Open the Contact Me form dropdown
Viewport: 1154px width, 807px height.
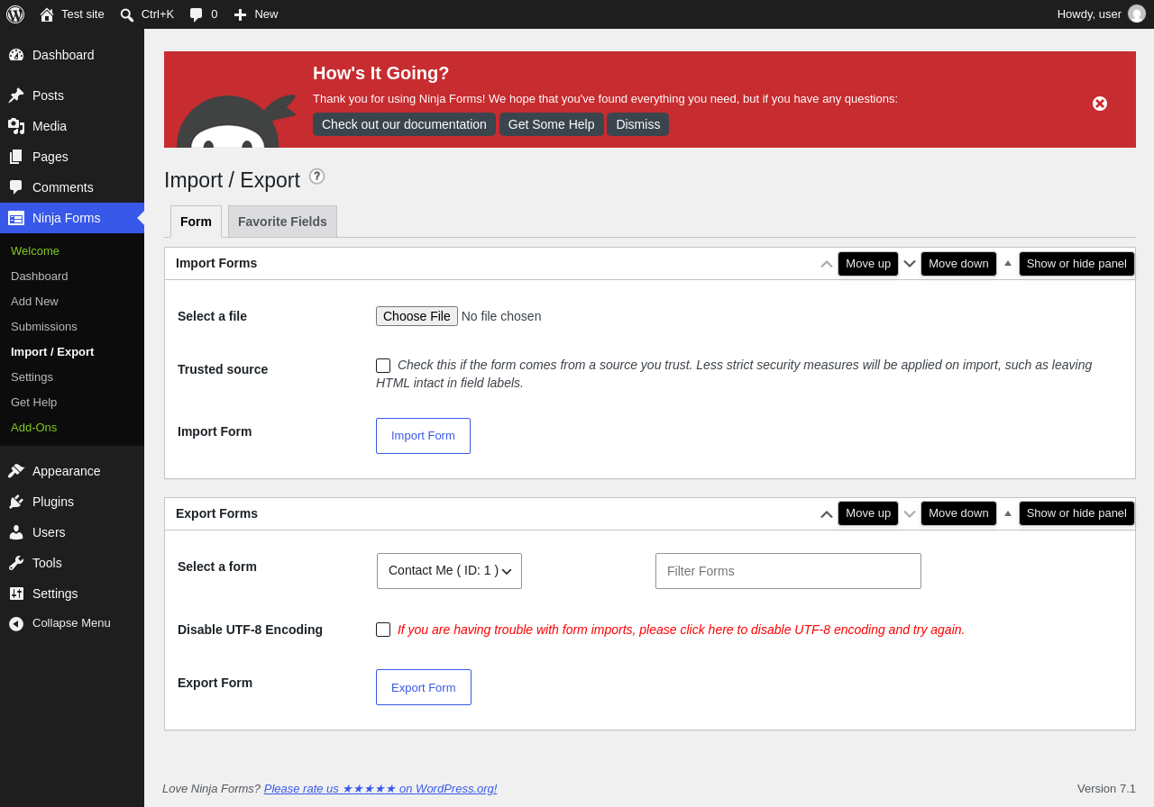(449, 571)
